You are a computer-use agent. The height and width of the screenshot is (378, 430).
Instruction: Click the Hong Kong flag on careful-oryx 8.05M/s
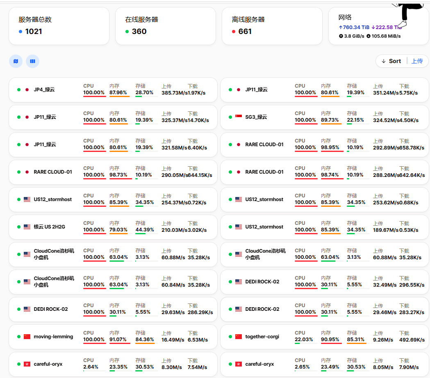239,364
